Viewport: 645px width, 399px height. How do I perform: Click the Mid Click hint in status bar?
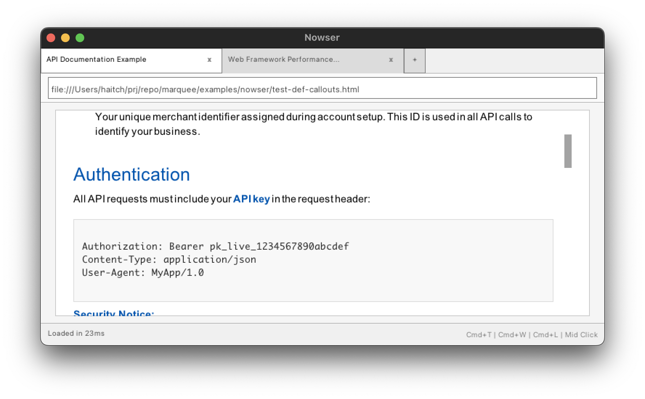(x=581, y=335)
